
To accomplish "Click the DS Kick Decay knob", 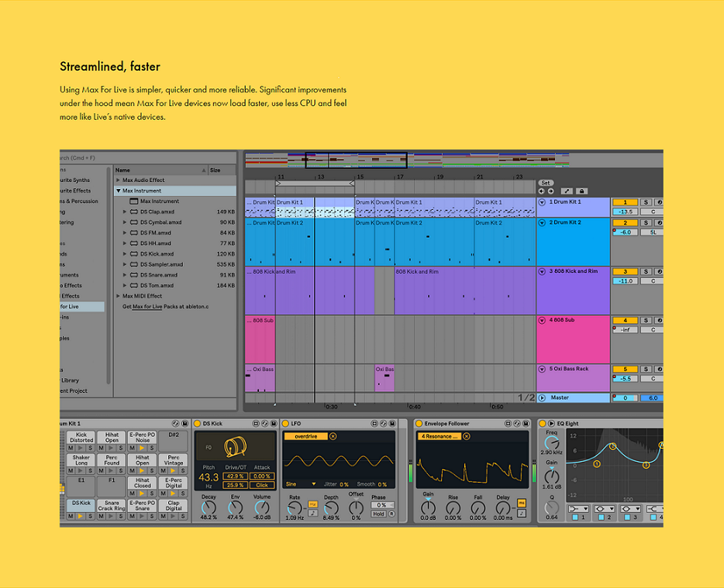I will [x=209, y=507].
